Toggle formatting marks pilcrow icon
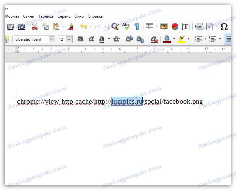The image size is (236, 190). pyautogui.click(x=137, y=26)
